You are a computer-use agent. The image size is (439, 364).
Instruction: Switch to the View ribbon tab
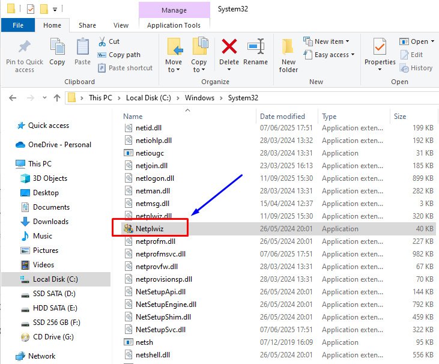[x=121, y=25]
